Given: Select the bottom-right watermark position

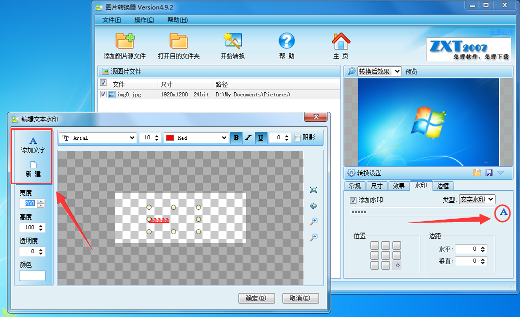Looking at the screenshot, I should click(x=397, y=265).
